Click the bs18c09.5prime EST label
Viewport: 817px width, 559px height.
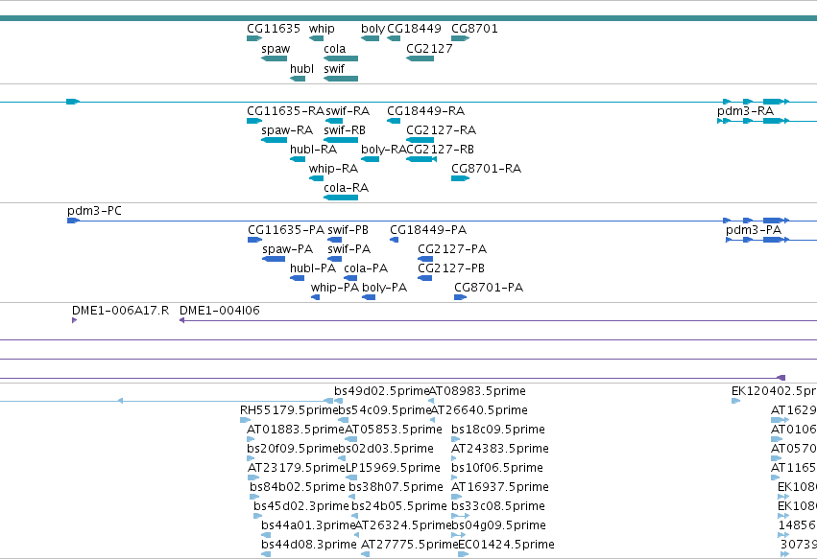[498, 430]
